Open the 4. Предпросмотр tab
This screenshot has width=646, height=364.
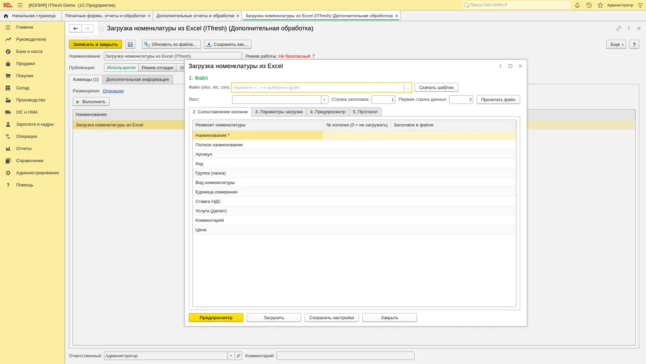pyautogui.click(x=328, y=112)
